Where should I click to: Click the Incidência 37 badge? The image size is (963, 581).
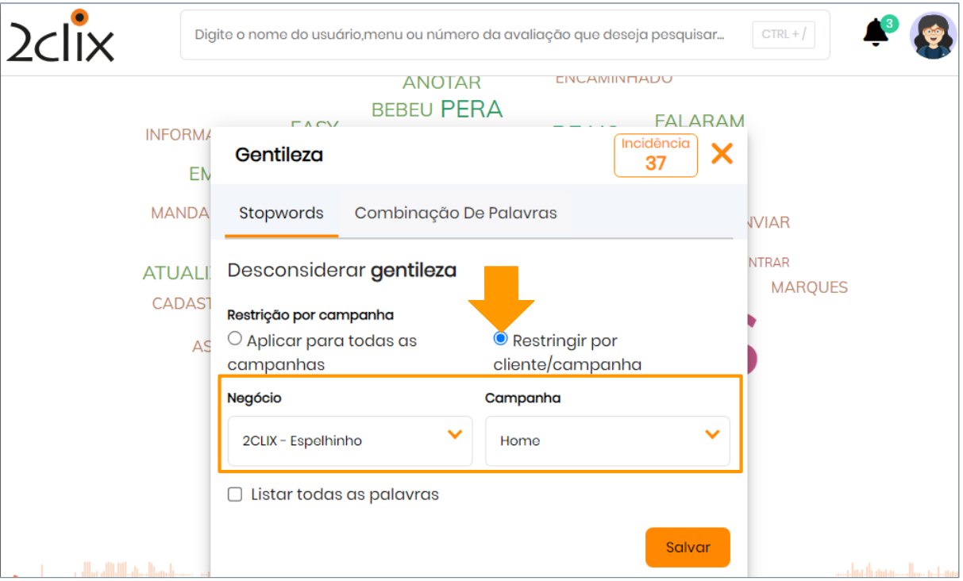pos(655,155)
